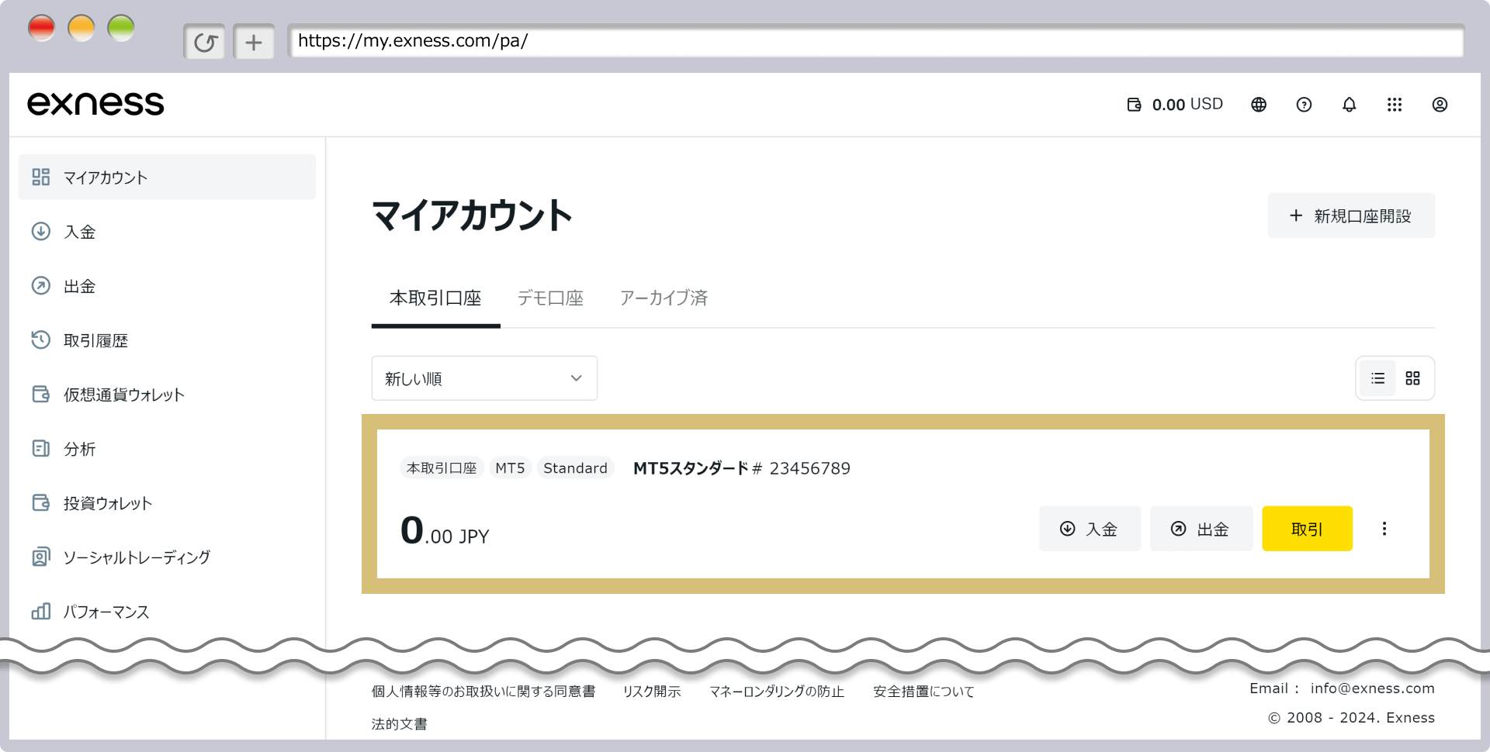Click the red close window button
The height and width of the screenshot is (752, 1490).
click(x=41, y=29)
